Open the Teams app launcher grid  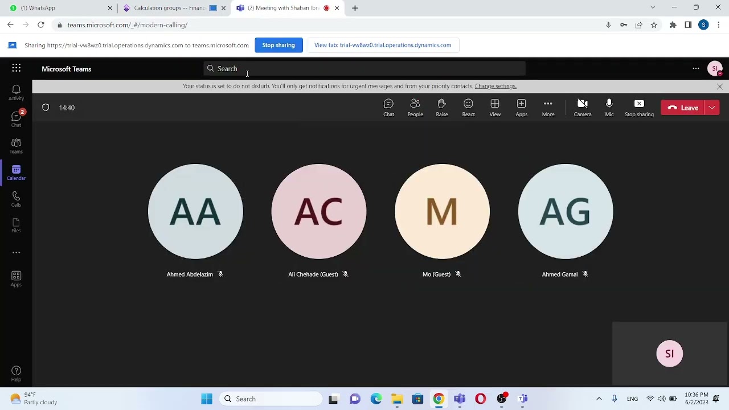16,68
